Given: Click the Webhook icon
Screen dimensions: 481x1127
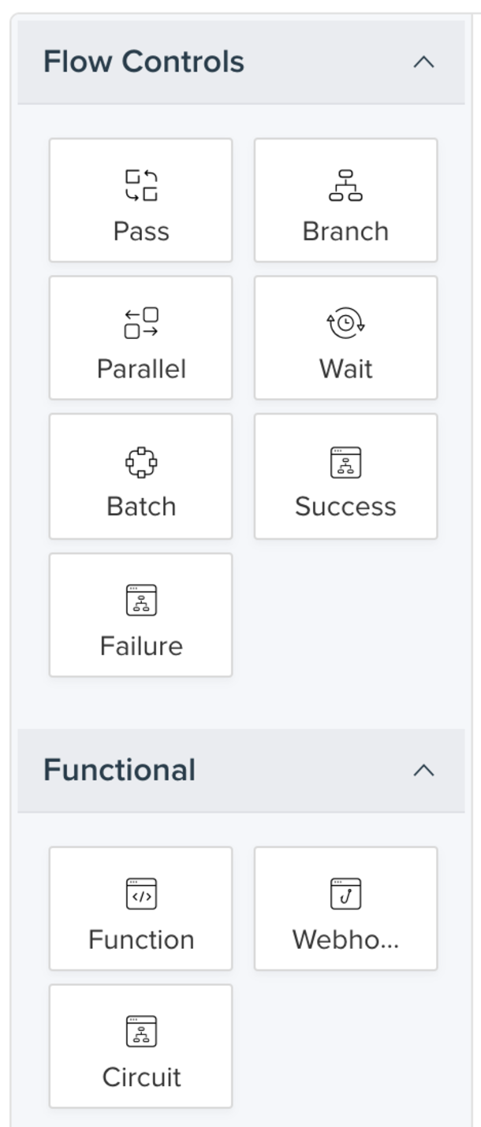Looking at the screenshot, I should (x=345, y=894).
